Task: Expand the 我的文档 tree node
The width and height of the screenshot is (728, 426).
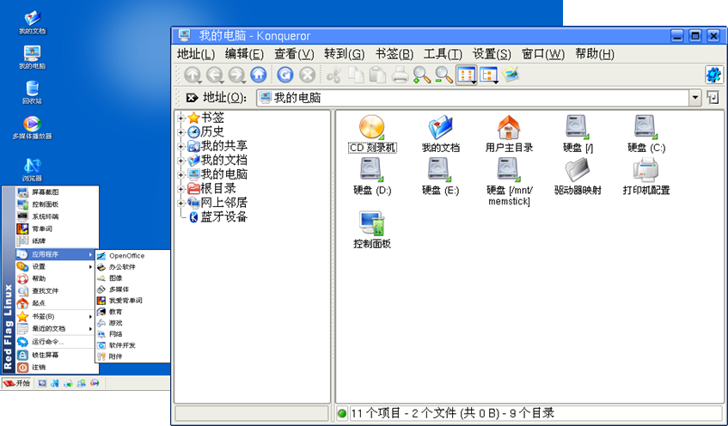Action: (x=181, y=161)
